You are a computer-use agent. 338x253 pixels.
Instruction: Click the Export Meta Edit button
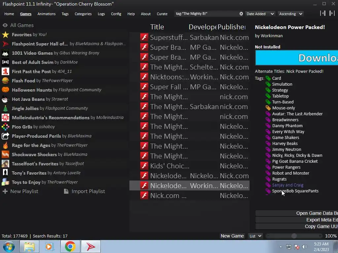click(x=297, y=220)
